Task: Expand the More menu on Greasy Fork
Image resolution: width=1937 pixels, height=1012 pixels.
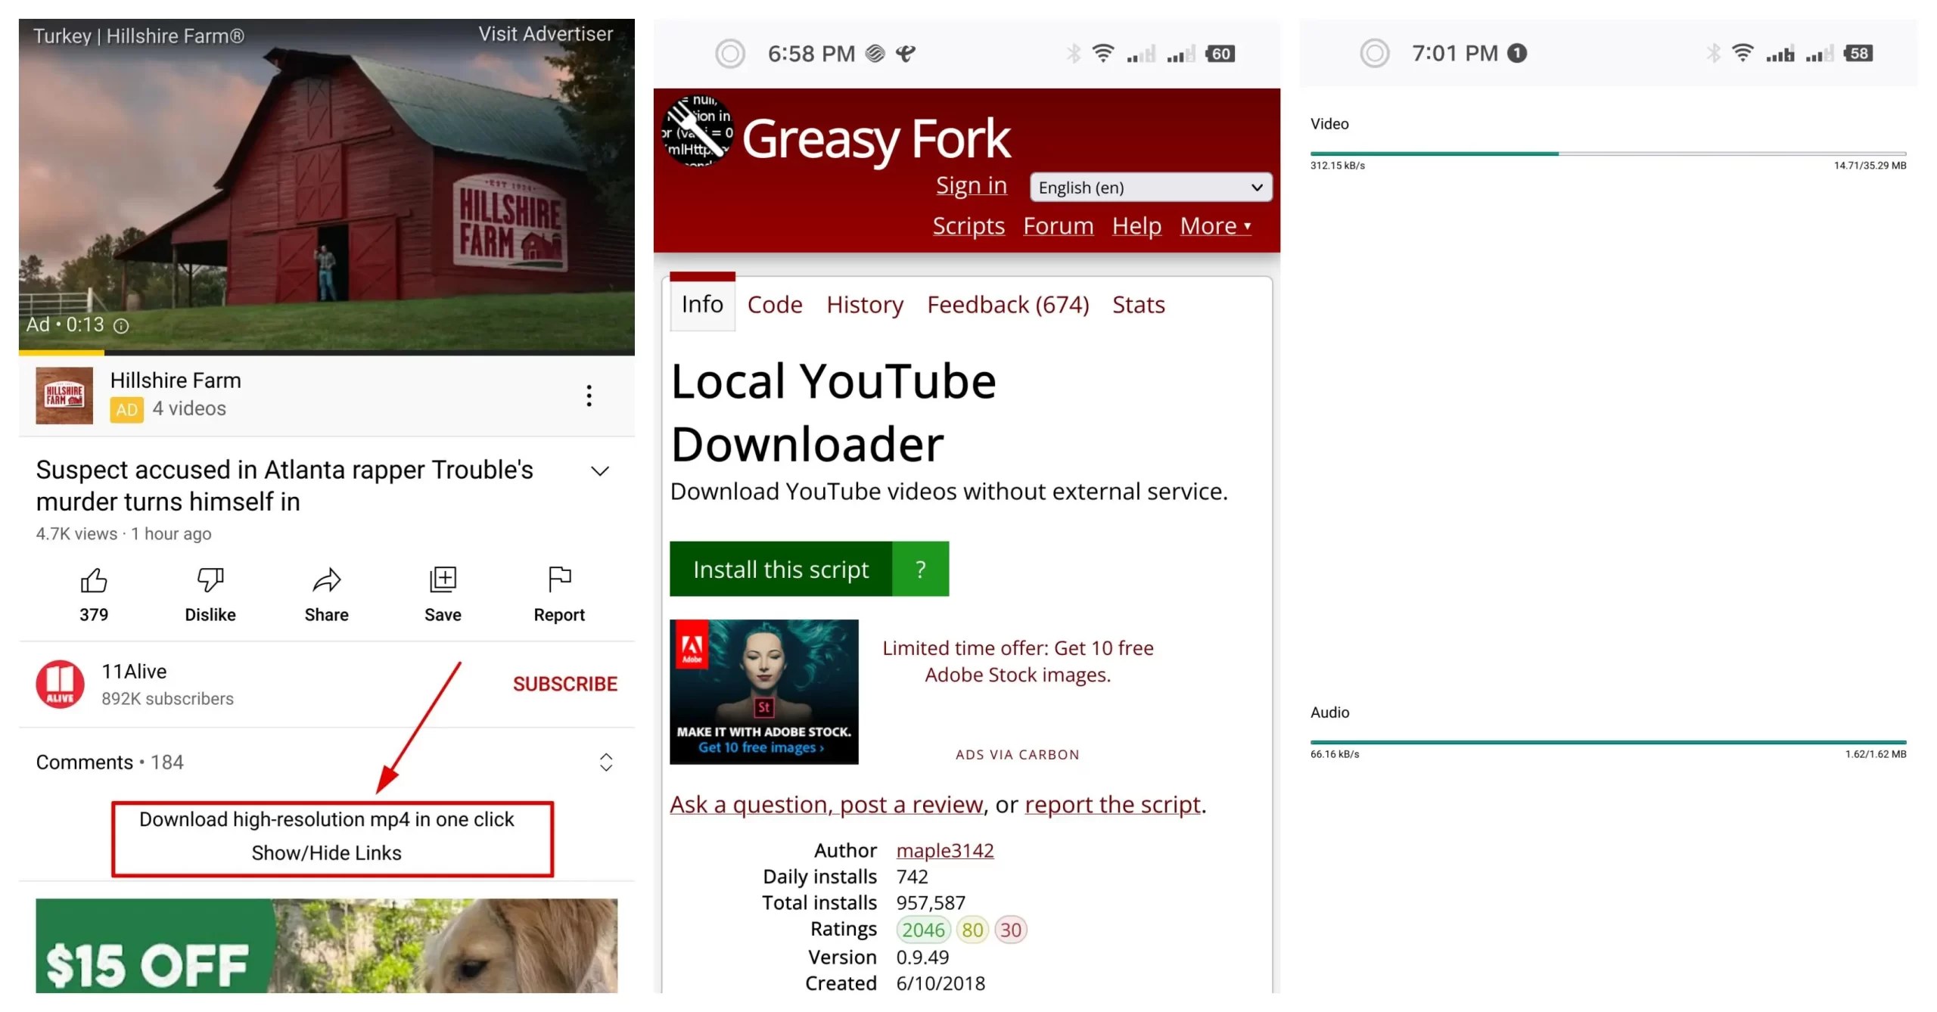Action: (1215, 225)
